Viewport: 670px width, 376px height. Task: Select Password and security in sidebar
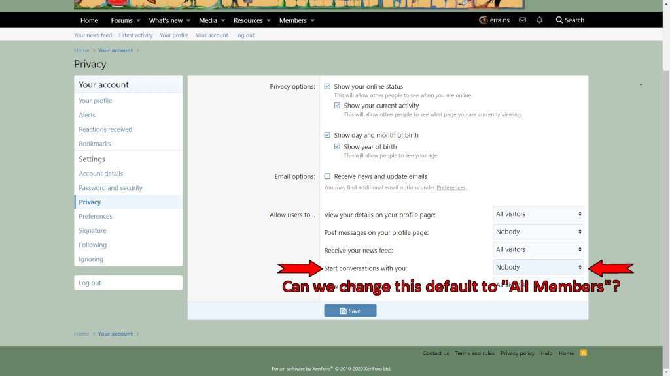pyautogui.click(x=111, y=188)
